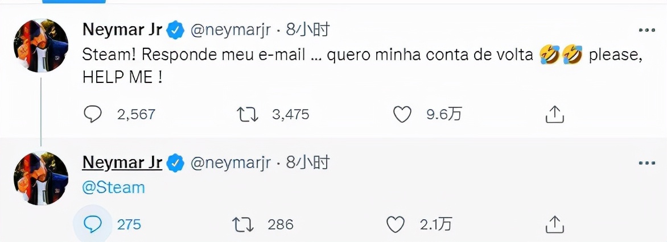The height and width of the screenshot is (242, 667).
Task: Share the first tweet about Steam account
Action: [554, 115]
